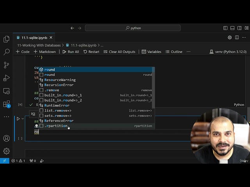
Task: Toggle the bottom panel layout icon
Action: coord(232,28)
